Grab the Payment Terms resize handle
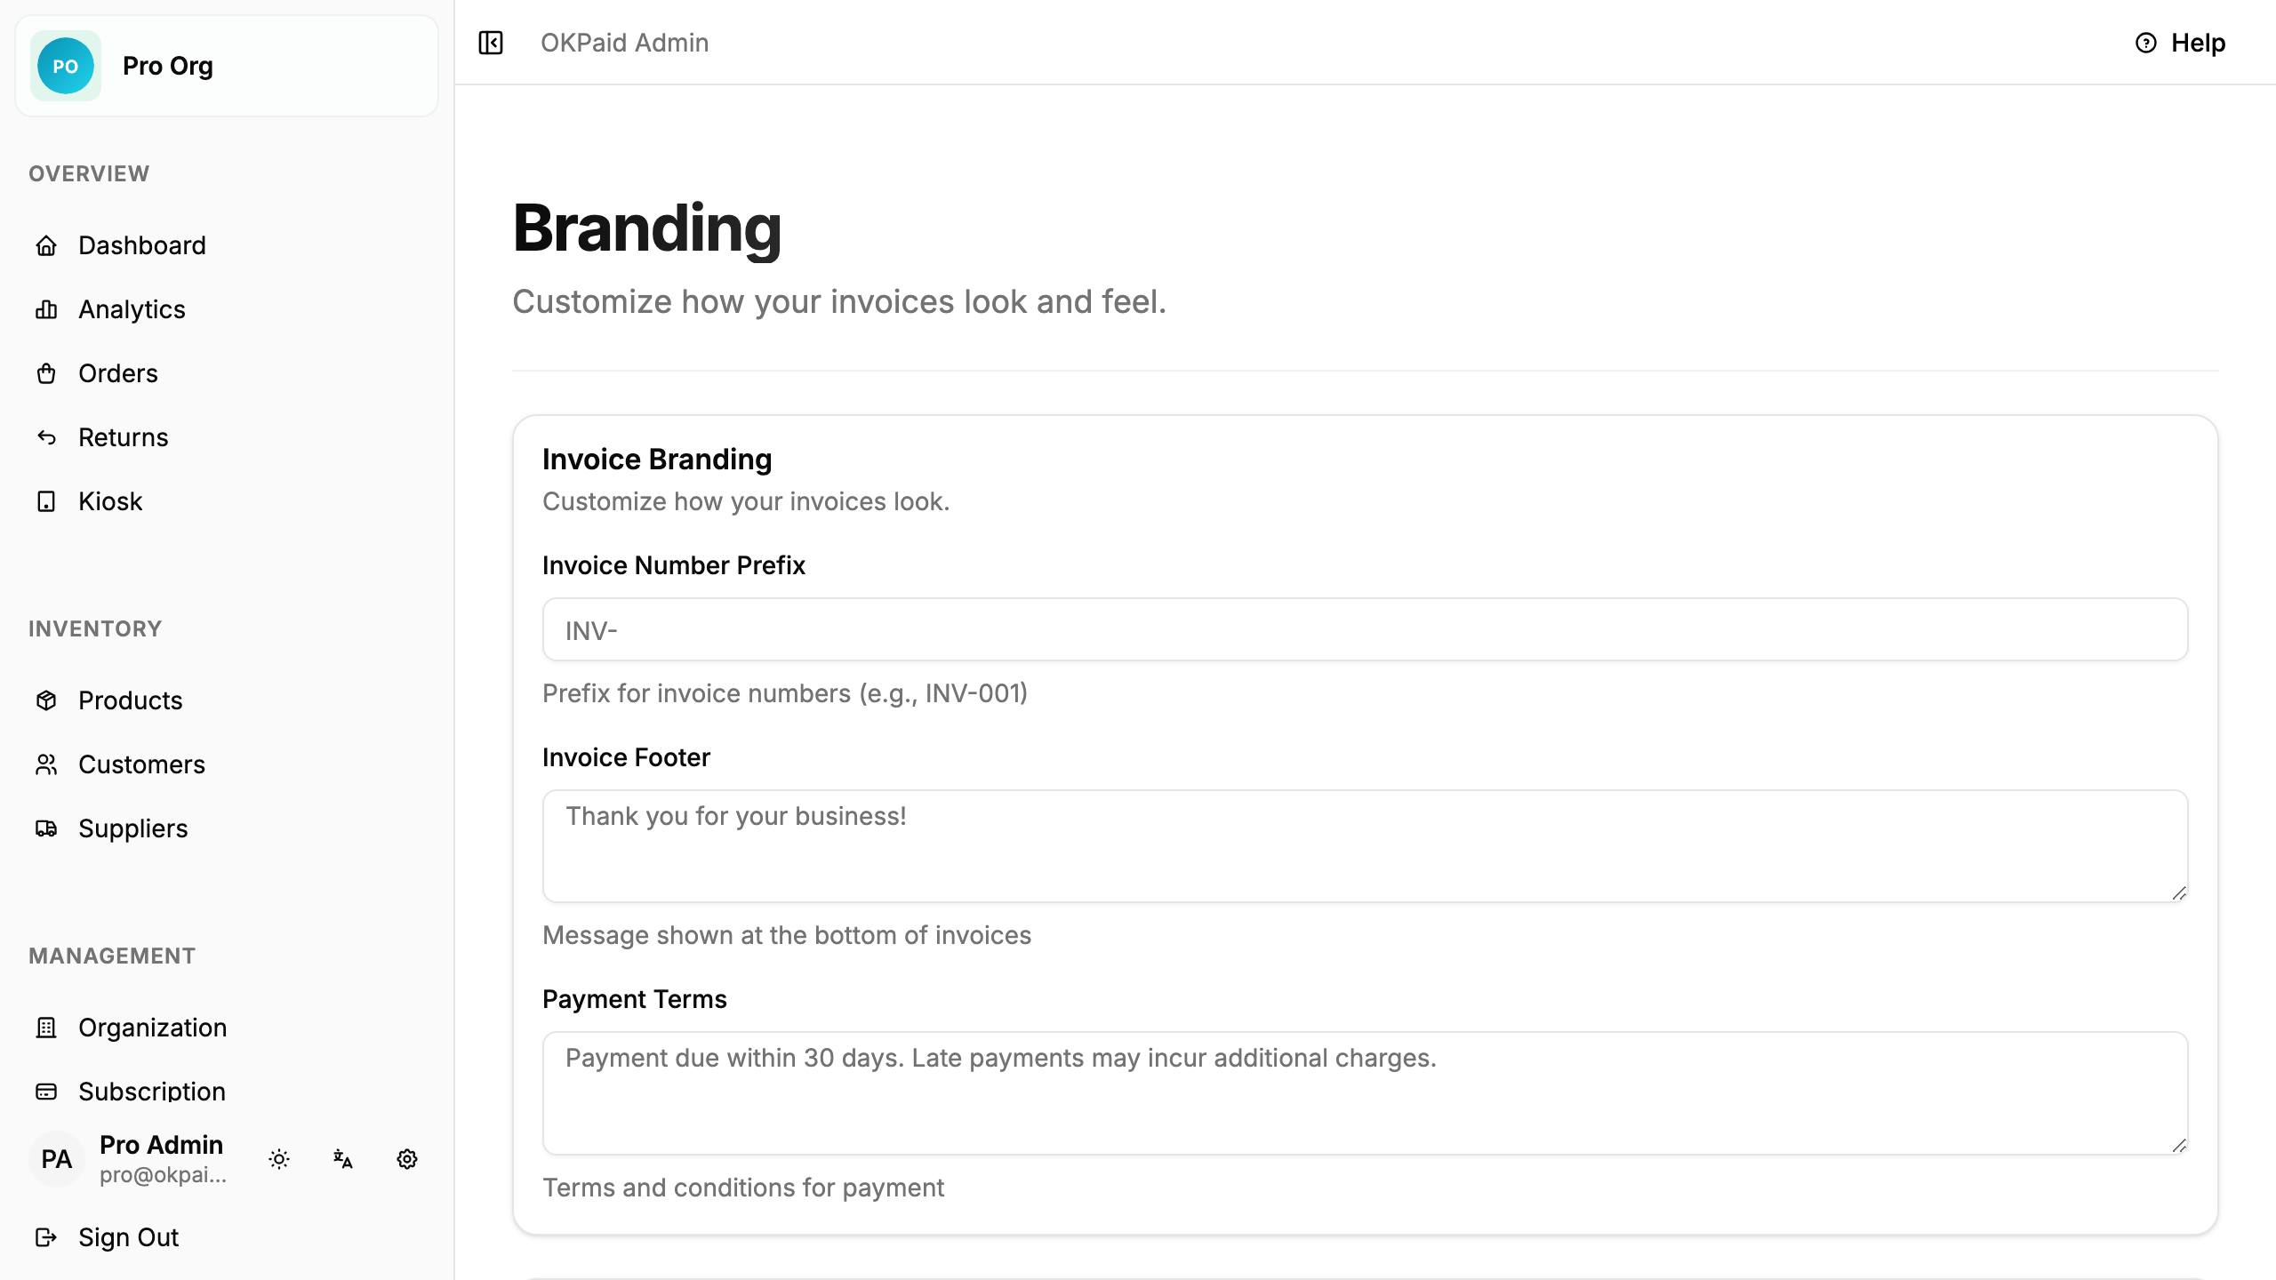The image size is (2276, 1280). [x=2179, y=1146]
